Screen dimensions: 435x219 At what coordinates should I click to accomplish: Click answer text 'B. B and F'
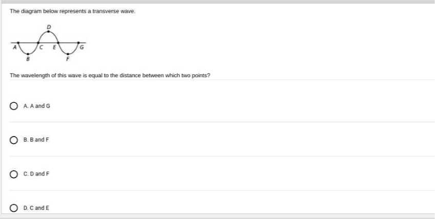(x=36, y=140)
